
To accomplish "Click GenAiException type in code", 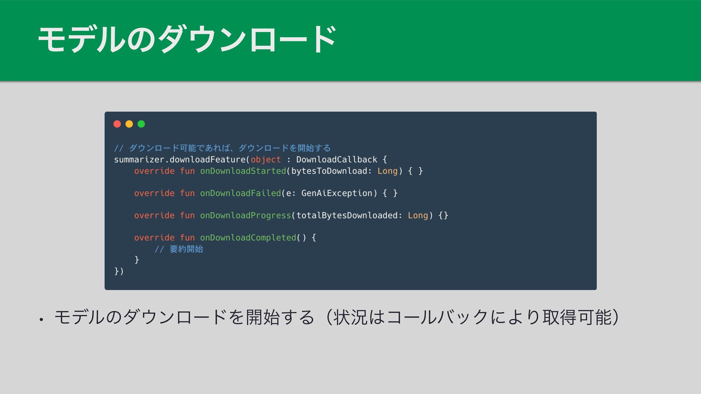I will [x=336, y=193].
